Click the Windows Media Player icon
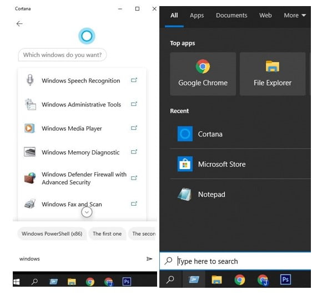Viewport: 327px width, 295px height. click(x=29, y=128)
